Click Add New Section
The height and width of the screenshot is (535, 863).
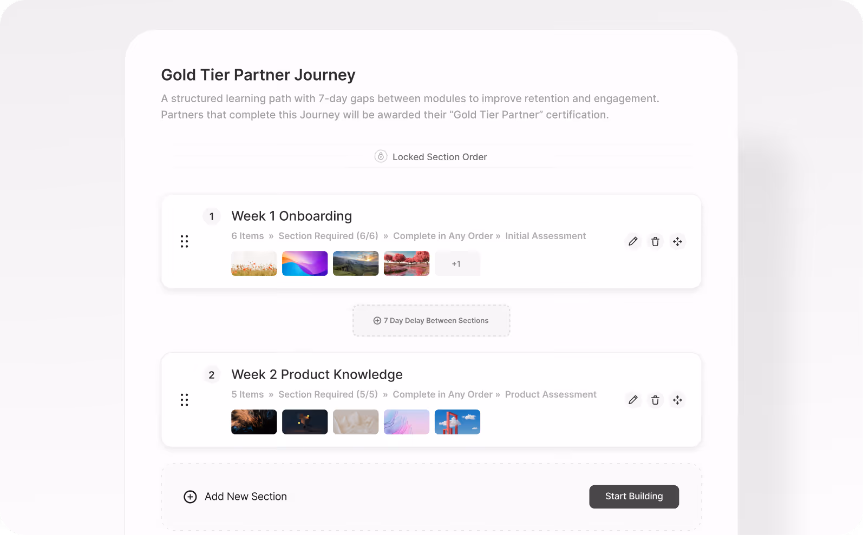coord(246,497)
